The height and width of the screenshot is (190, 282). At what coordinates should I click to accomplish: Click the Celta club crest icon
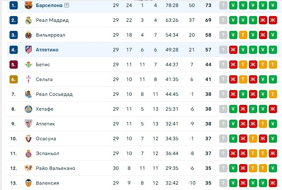pos(28,79)
